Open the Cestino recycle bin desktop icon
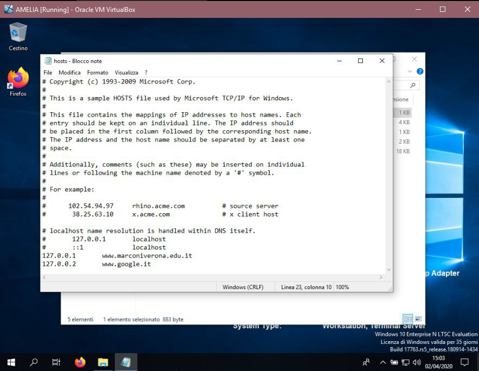 coord(18,37)
